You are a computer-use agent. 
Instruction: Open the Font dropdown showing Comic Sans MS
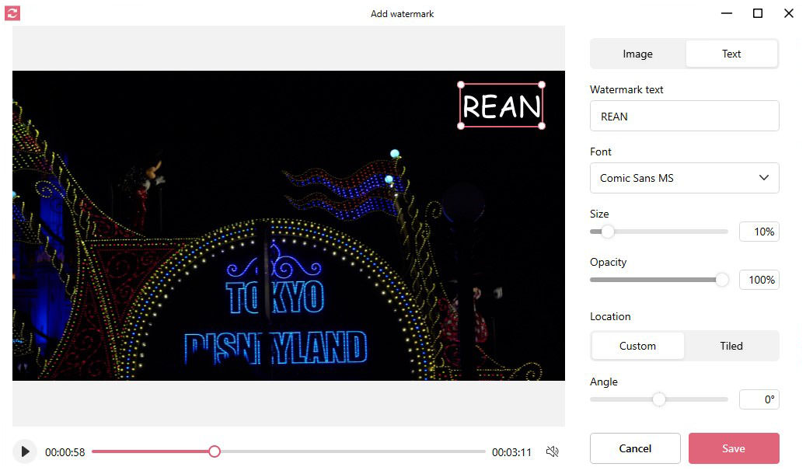[684, 178]
